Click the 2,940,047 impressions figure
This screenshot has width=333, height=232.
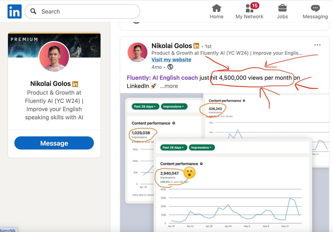170,173
